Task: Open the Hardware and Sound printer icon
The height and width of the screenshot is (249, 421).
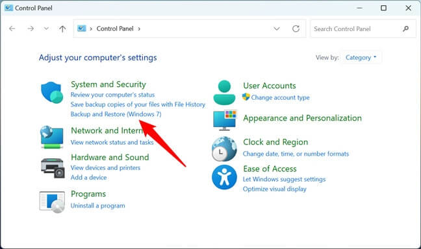Action: click(x=53, y=168)
